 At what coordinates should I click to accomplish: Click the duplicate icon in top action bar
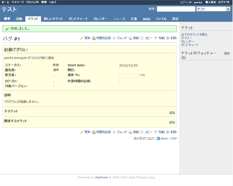pos(130,38)
